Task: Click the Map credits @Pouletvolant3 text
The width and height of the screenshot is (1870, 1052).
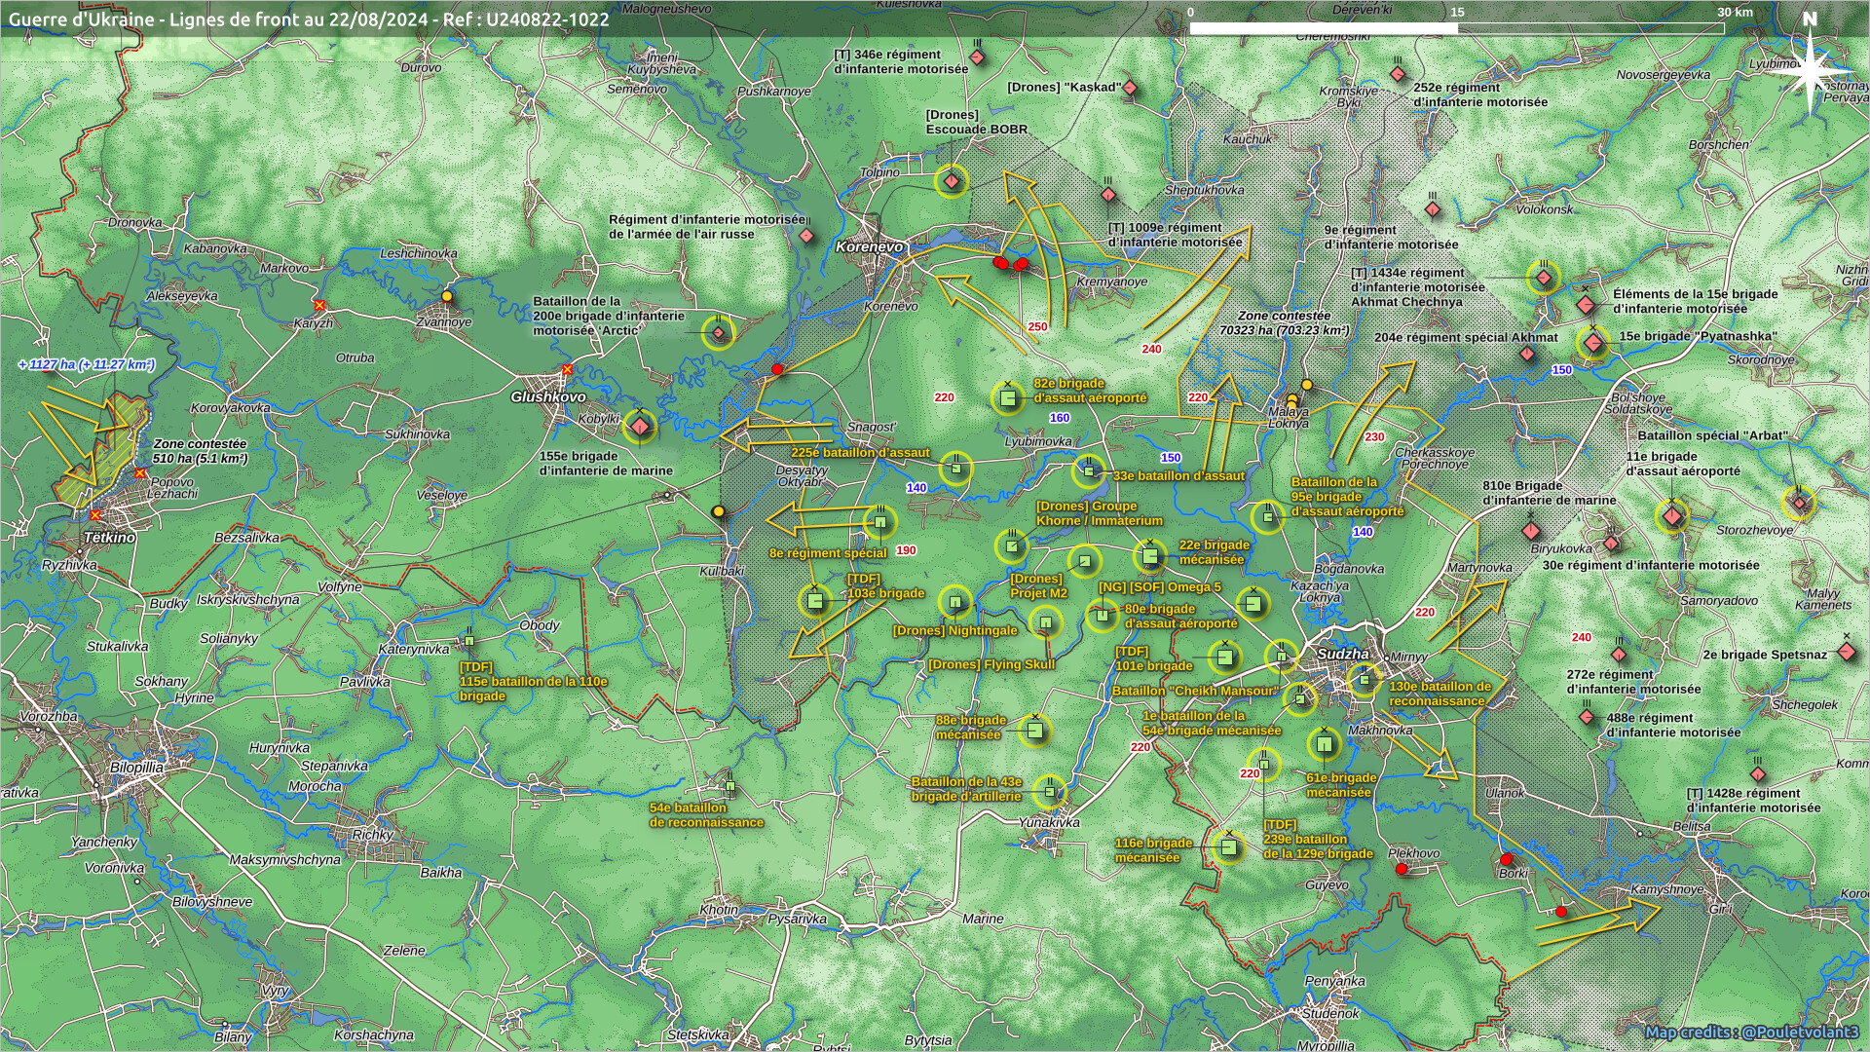Action: point(1751,1032)
